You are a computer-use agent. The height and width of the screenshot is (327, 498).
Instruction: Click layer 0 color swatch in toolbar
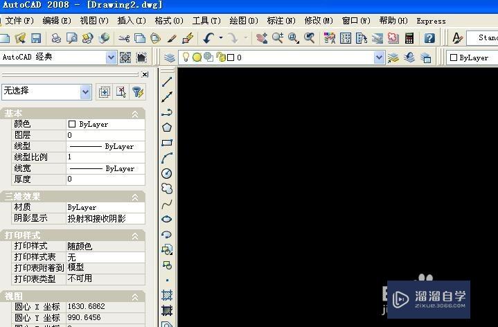[231, 58]
